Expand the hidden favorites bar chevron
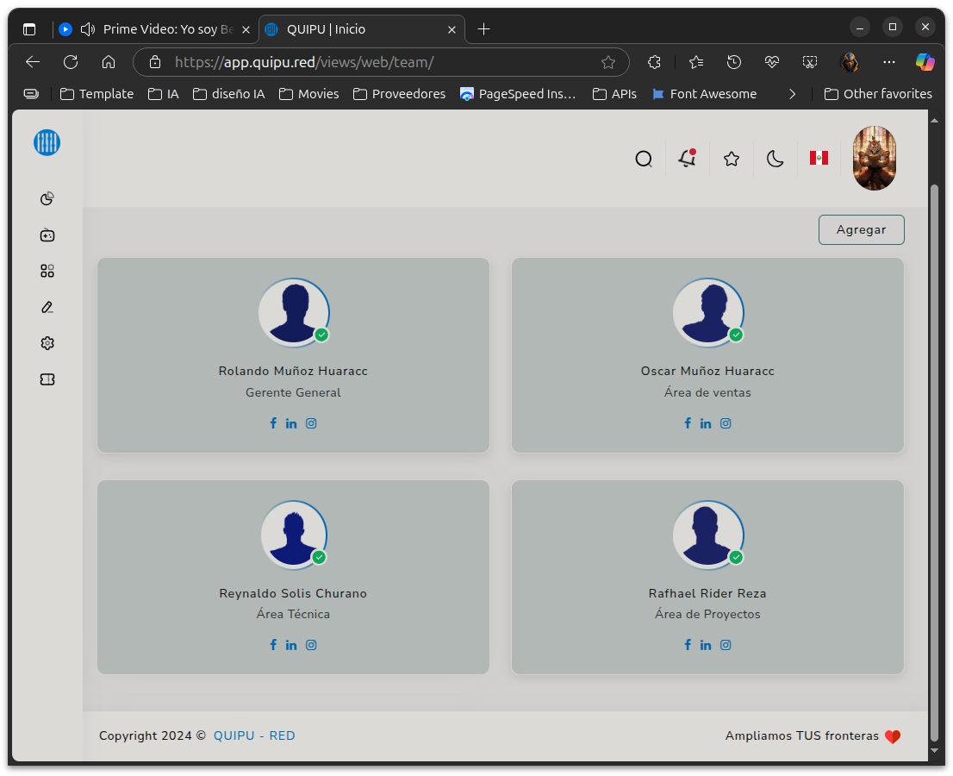 pyautogui.click(x=793, y=94)
